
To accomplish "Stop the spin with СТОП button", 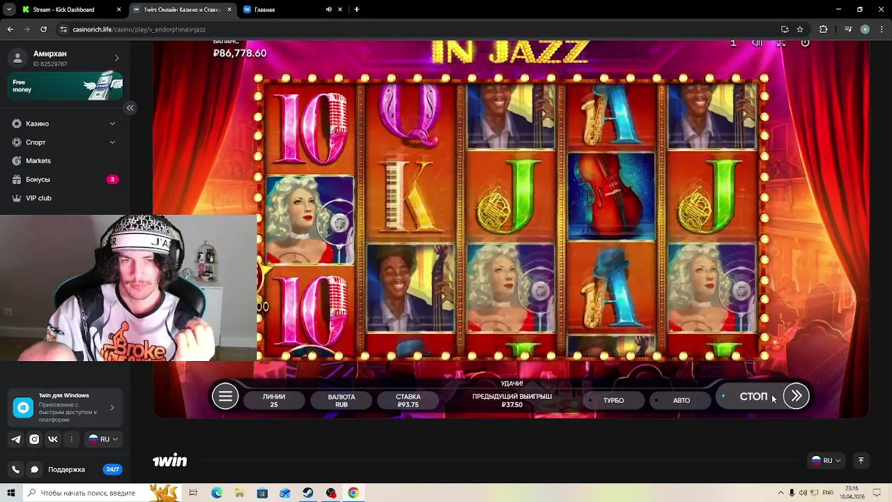I will point(753,396).
